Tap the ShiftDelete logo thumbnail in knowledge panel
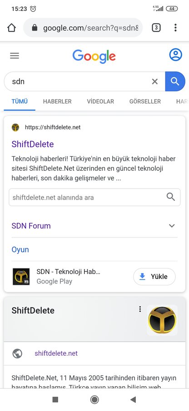This screenshot has width=189, height=411. [x=162, y=320]
